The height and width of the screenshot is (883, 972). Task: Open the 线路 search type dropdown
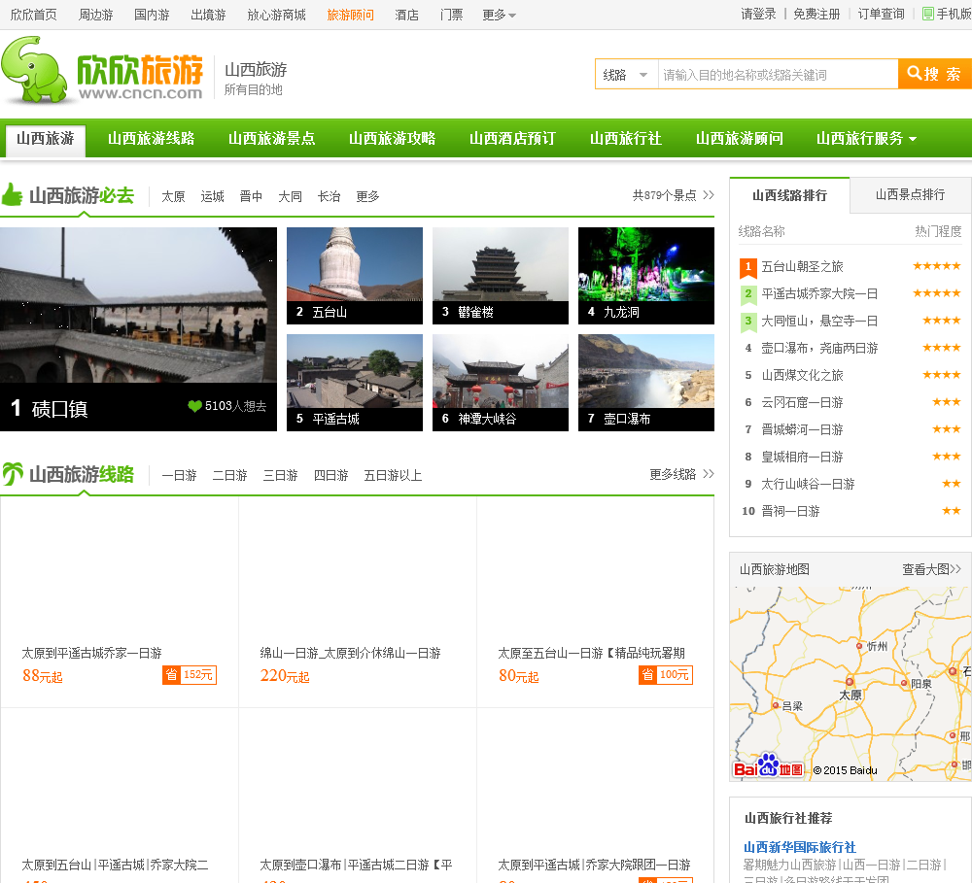[627, 75]
